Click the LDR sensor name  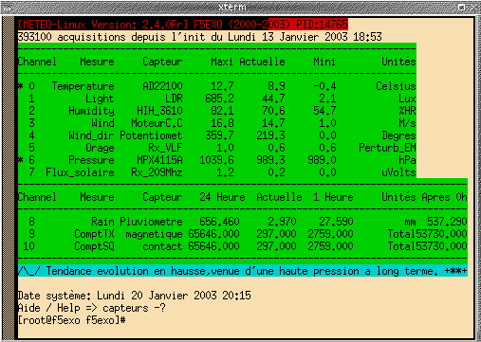point(174,99)
